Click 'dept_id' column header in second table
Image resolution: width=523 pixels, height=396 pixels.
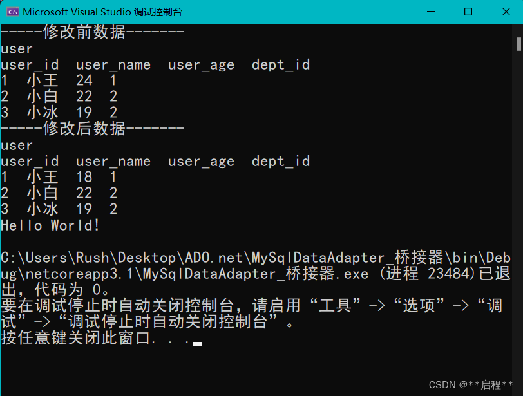[x=281, y=162]
